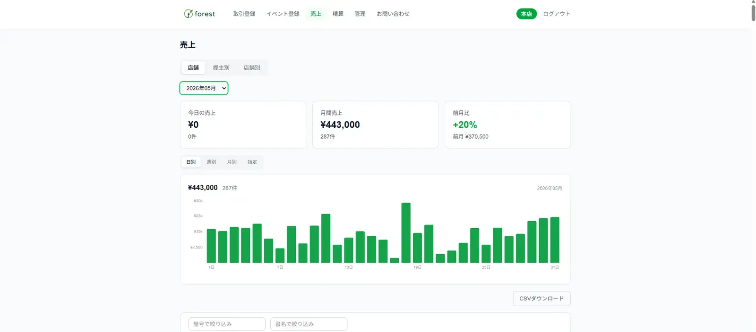Viewport: 756px width, 332px height.
Task: Focus the 屋号で絞り込み filter field
Action: tap(227, 324)
